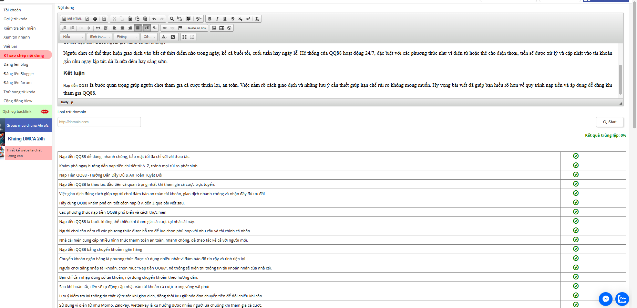This screenshot has width=637, height=308.
Task: Open the spell check ABC dropdown
Action: coord(198,19)
